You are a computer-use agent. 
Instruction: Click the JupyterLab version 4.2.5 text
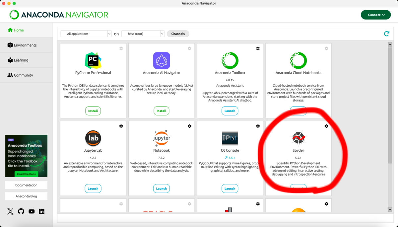pos(93,158)
